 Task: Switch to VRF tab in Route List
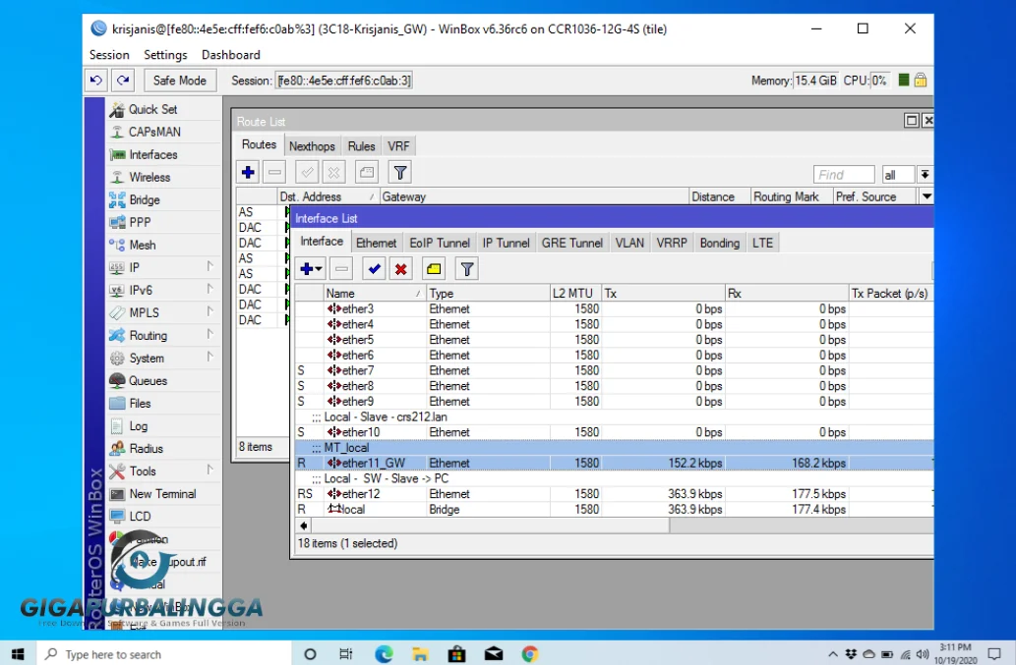pos(398,146)
